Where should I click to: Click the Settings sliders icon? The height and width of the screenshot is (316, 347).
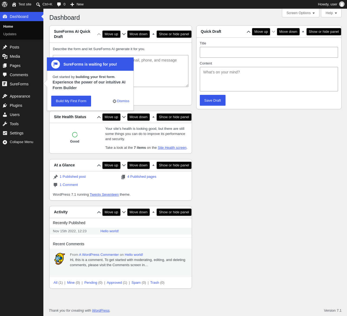5,133
